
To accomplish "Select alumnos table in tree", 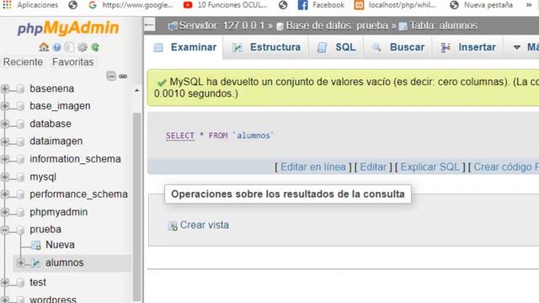I will pos(65,263).
